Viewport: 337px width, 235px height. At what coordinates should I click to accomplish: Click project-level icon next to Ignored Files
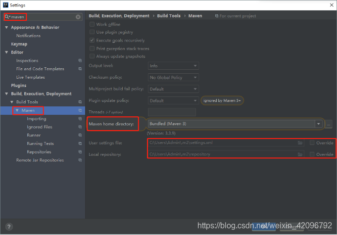(x=80, y=127)
